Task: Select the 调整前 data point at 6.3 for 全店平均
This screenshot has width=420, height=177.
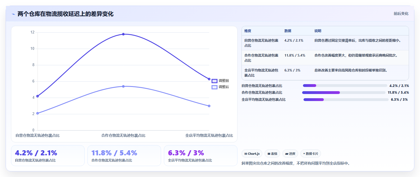Action: coord(209,79)
